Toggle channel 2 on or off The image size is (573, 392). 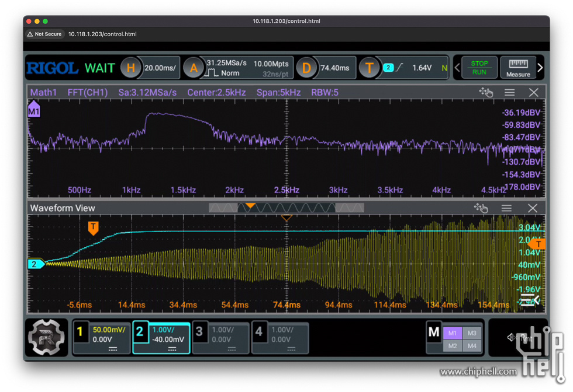140,331
